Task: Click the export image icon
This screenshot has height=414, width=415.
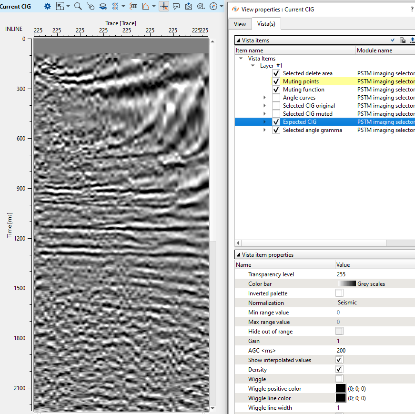Action: tap(189, 6)
